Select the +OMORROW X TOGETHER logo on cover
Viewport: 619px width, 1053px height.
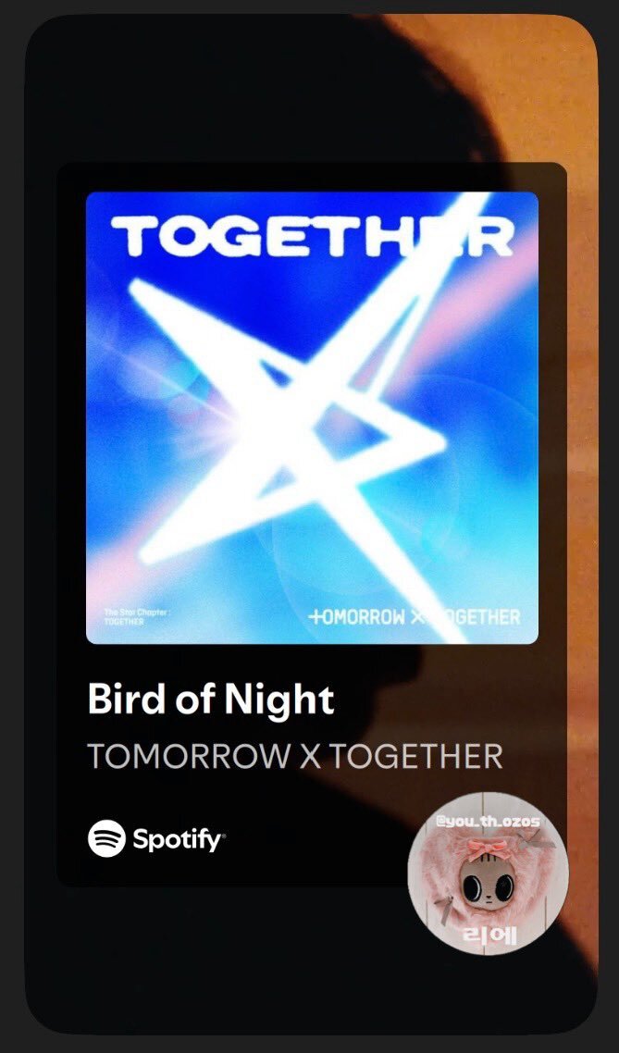(415, 617)
